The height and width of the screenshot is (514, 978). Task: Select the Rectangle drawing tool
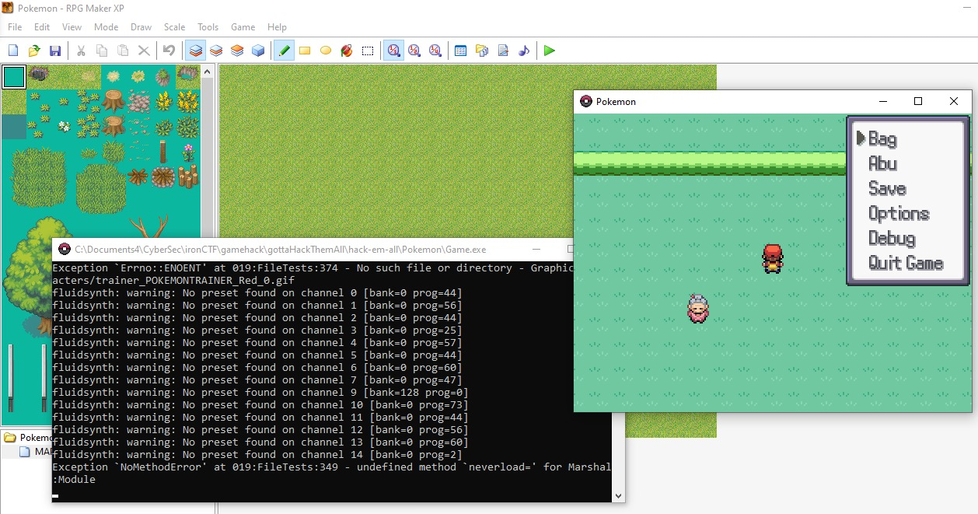[305, 51]
